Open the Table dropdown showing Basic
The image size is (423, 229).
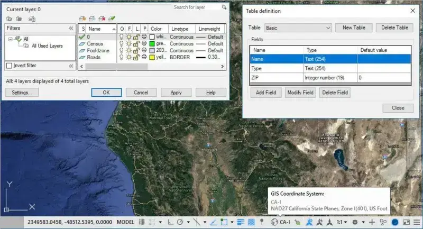pyautogui.click(x=298, y=28)
